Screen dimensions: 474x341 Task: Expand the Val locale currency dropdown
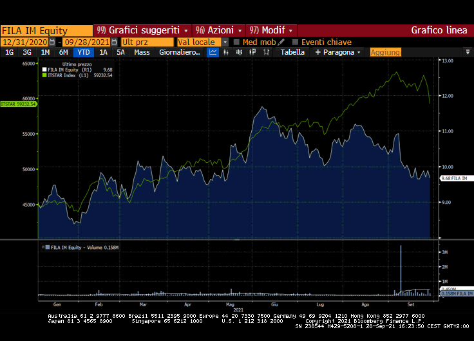pyautogui.click(x=225, y=42)
